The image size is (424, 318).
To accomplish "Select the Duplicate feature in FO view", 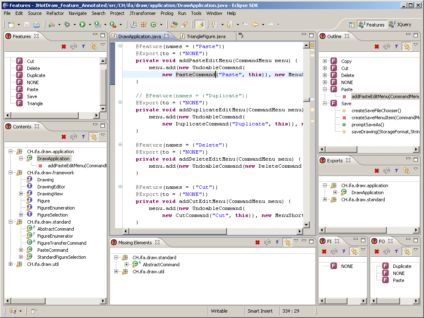I will 402,266.
